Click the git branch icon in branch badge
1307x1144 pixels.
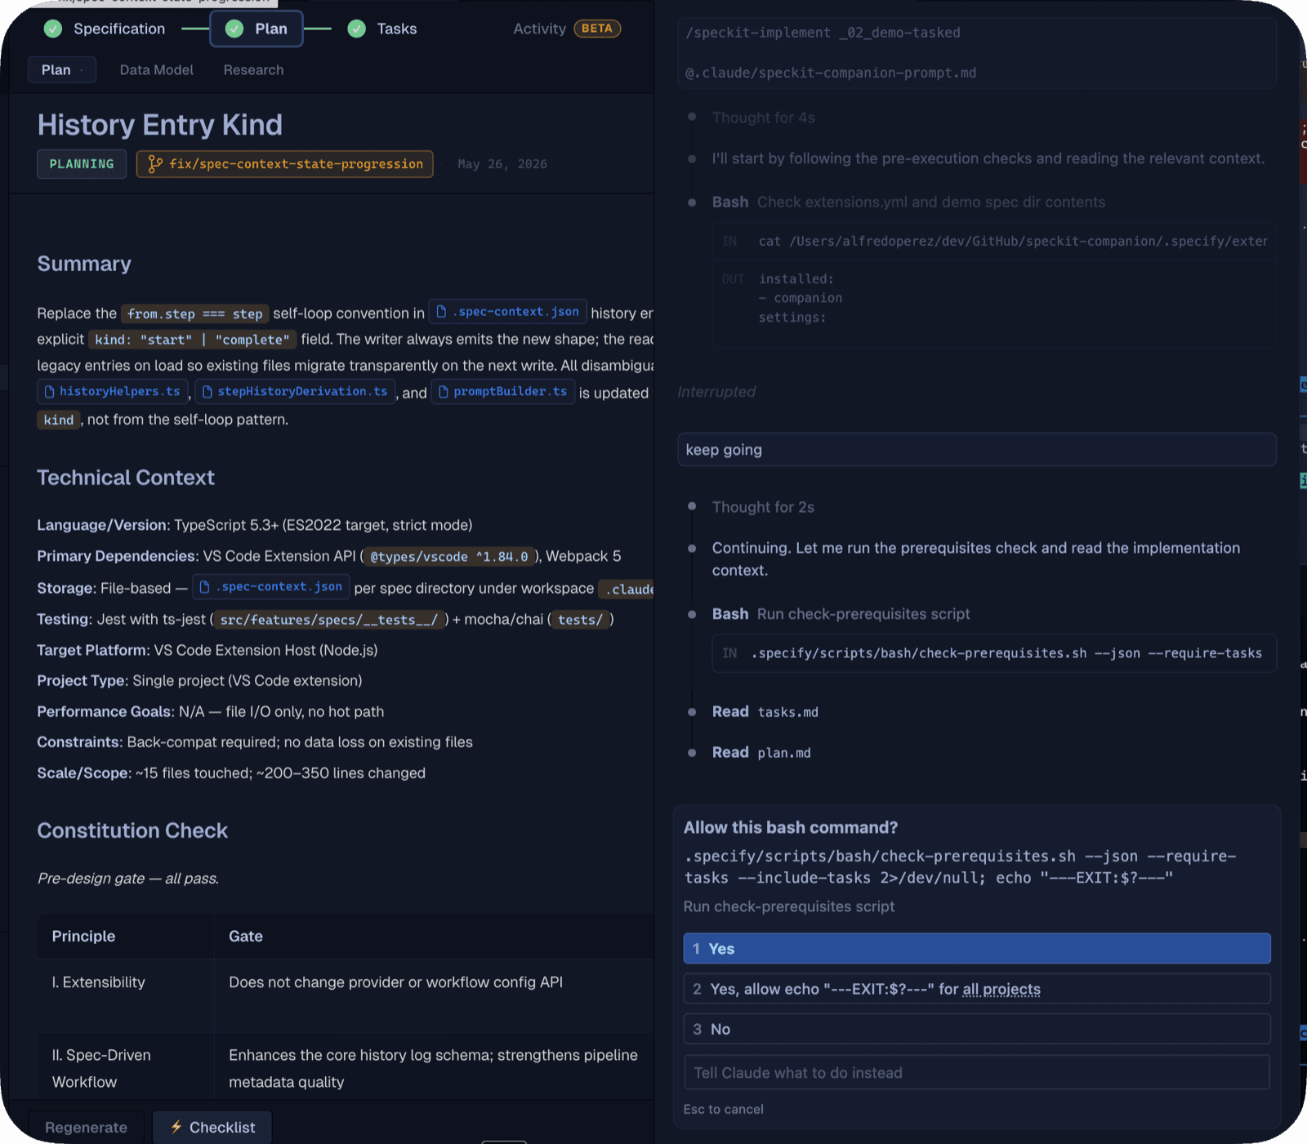[x=155, y=164]
